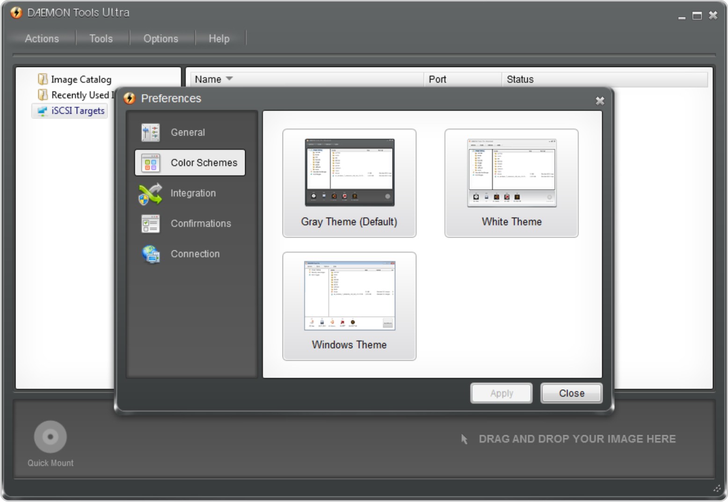Select Image Catalog in the tree
This screenshot has width=728, height=502.
tap(81, 80)
